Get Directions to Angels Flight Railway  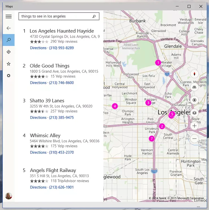38,187
